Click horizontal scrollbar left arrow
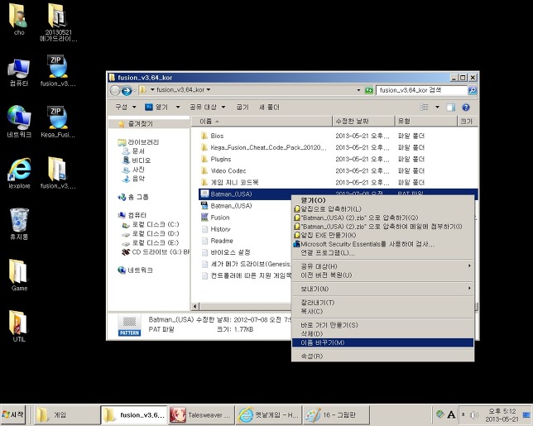 [x=195, y=306]
